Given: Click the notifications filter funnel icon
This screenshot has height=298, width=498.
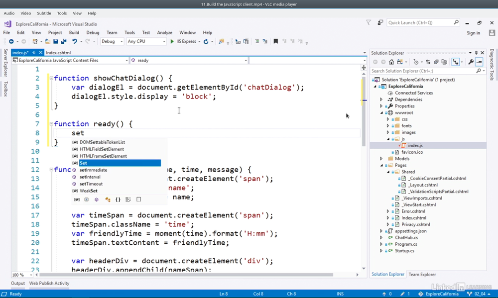Looking at the screenshot, I should [x=369, y=22].
